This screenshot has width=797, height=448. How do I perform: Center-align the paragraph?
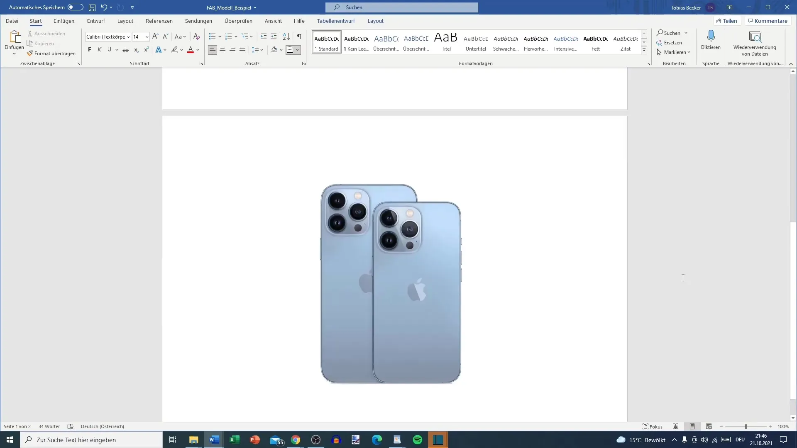[222, 50]
